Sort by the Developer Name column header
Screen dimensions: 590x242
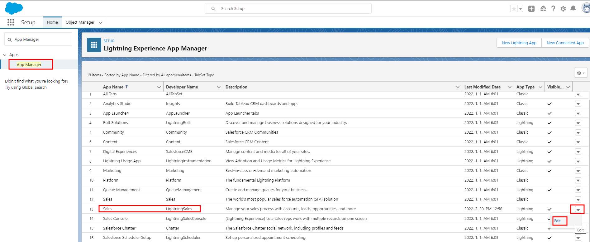(182, 87)
